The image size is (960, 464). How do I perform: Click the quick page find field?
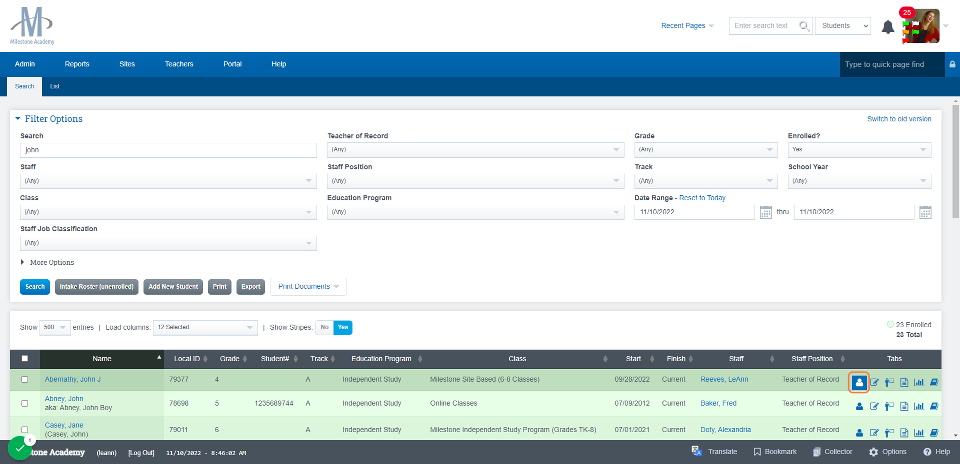(892, 64)
